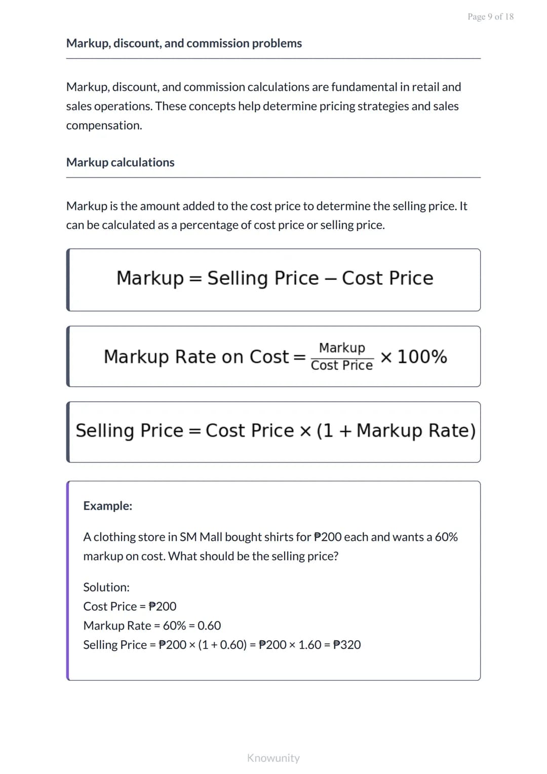Viewport: 547px width, 774px height.
Task: Click the 'Markup Rate = 60% = 0.60' line
Action: click(152, 625)
